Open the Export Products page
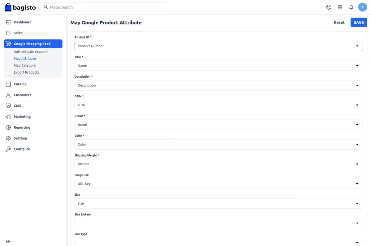 point(26,72)
